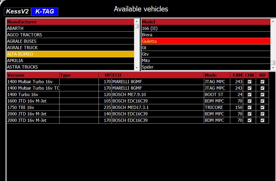The width and height of the screenshot is (276, 181).
Task: Click the CHK column header
Action: [x=249, y=75]
